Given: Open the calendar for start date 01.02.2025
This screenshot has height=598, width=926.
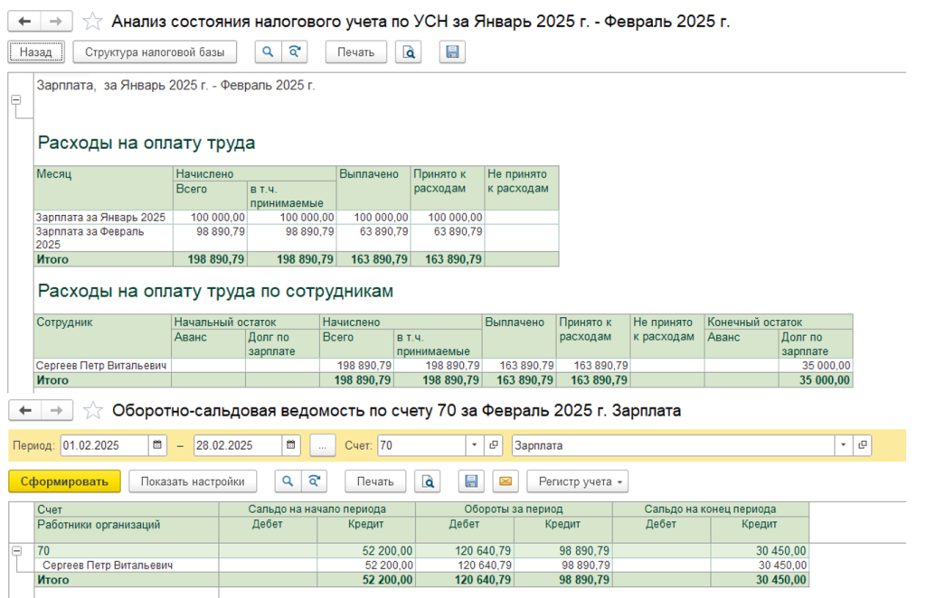Looking at the screenshot, I should tap(157, 445).
